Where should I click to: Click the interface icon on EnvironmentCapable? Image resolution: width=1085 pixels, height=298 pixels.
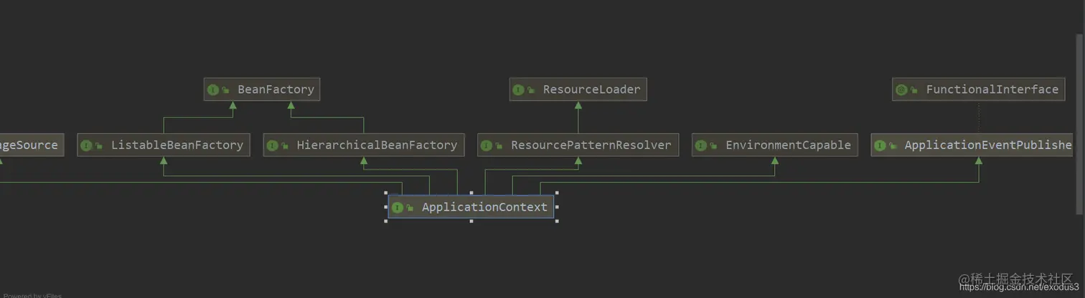700,145
